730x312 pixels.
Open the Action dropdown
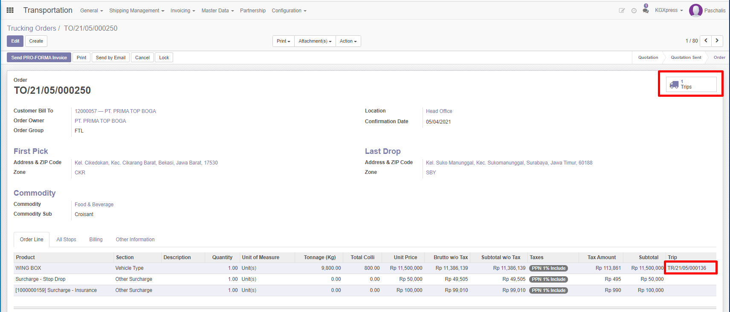click(348, 41)
